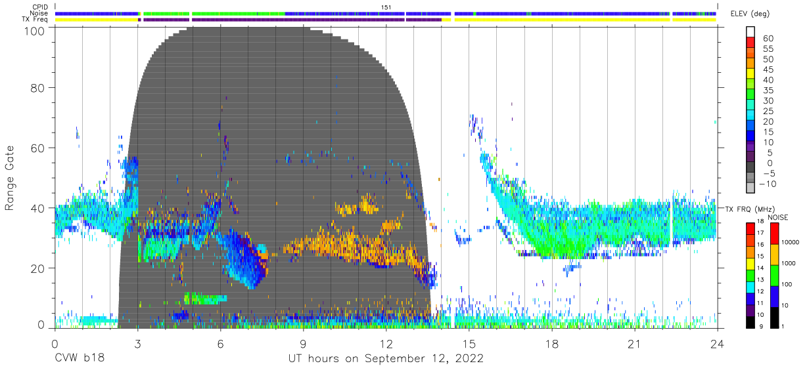This screenshot has height=372, width=807.
Task: Click the 'TX Freq' label above the plot
Action: (35, 20)
